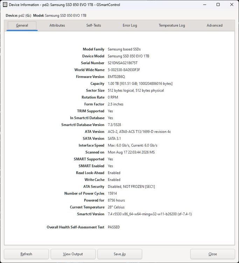
Task: Maximize the Device Information window
Action: (218, 5)
